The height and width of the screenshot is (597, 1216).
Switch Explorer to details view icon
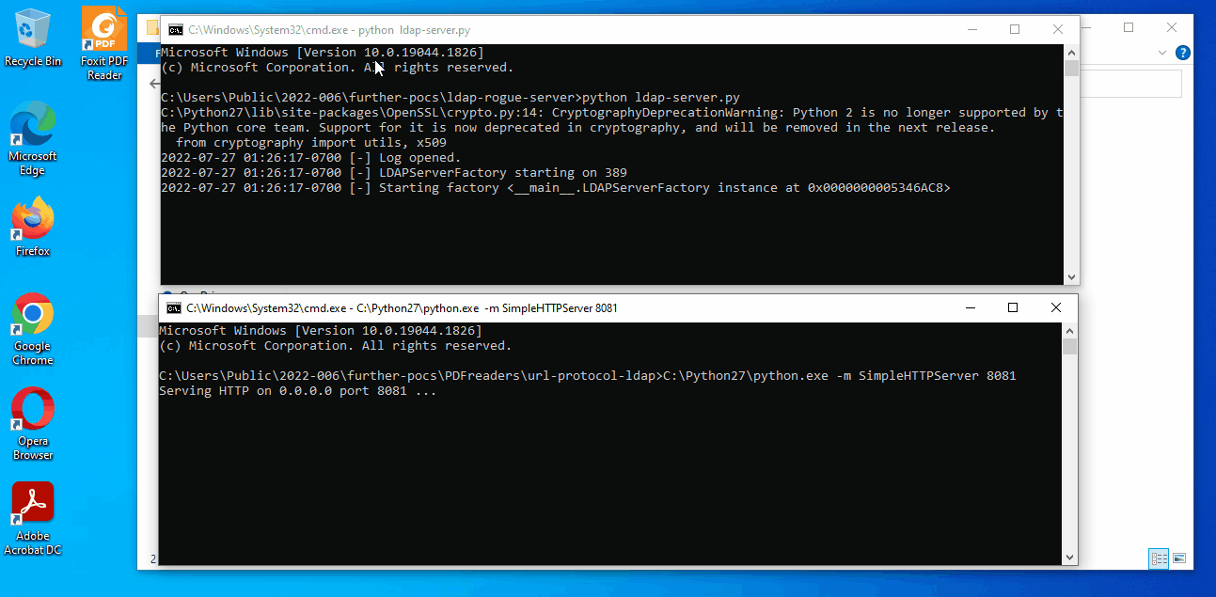(1159, 558)
